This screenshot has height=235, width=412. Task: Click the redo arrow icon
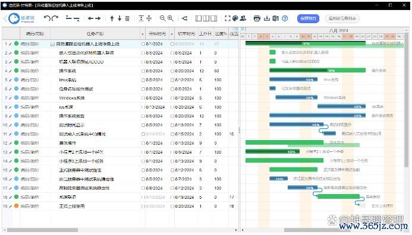[55, 18]
